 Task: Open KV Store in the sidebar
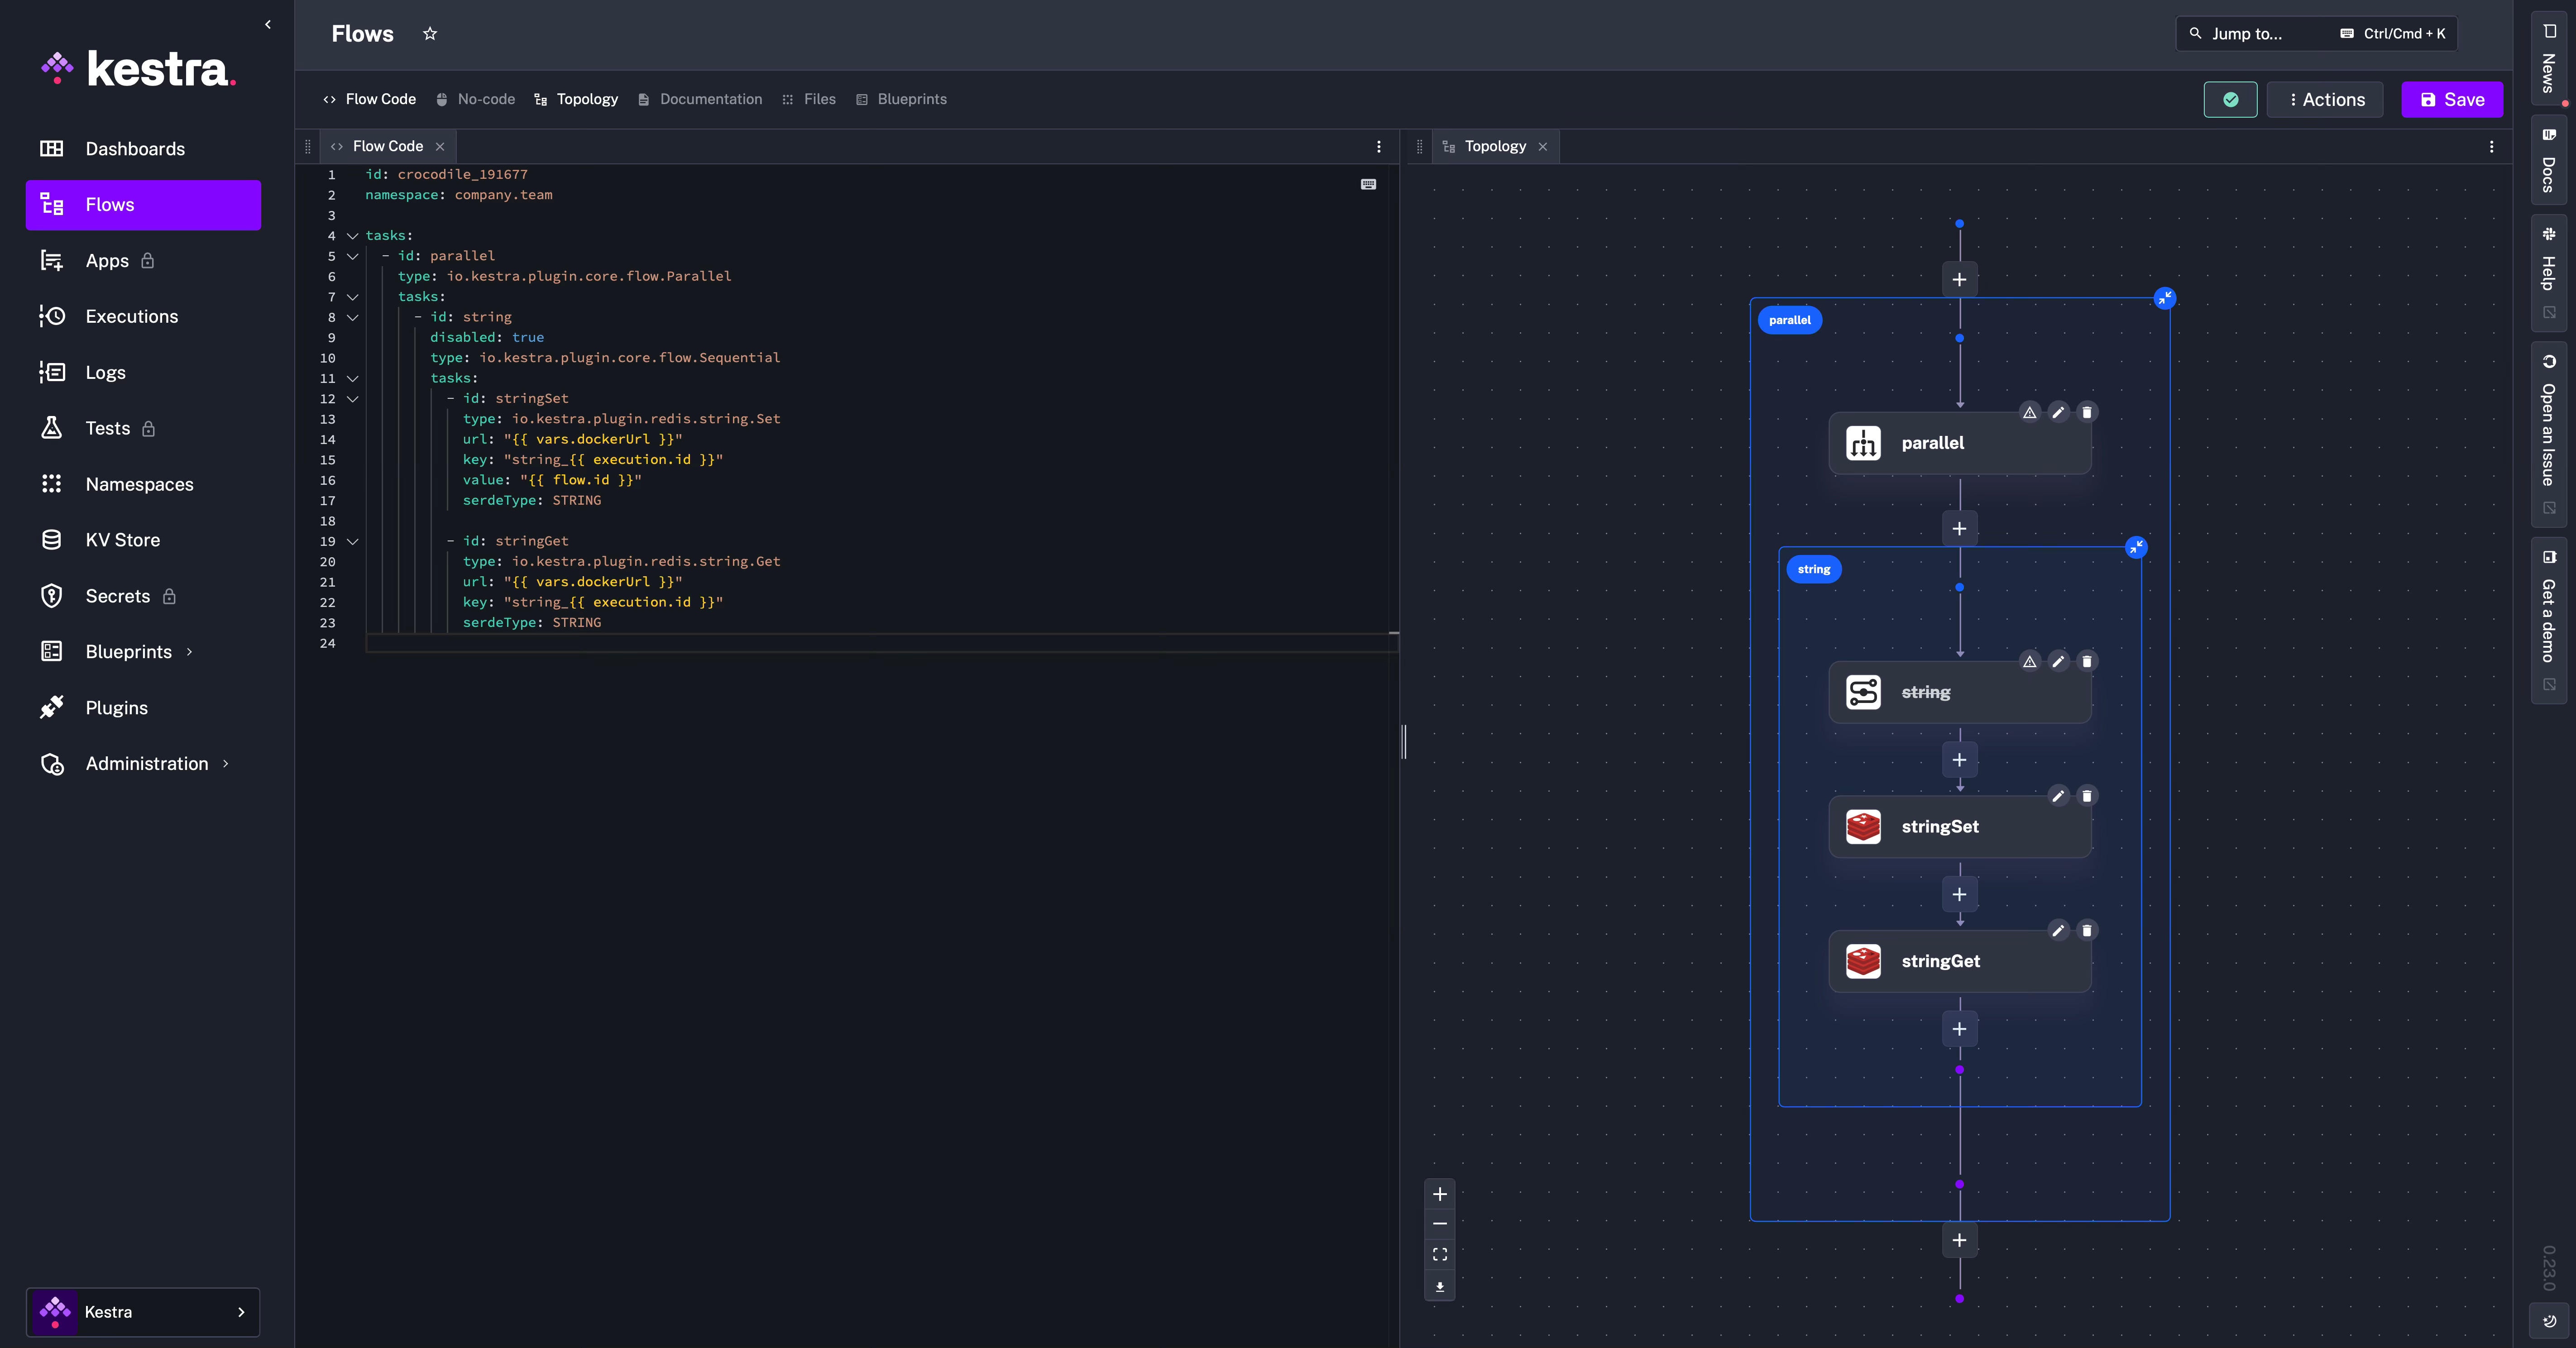point(143,540)
